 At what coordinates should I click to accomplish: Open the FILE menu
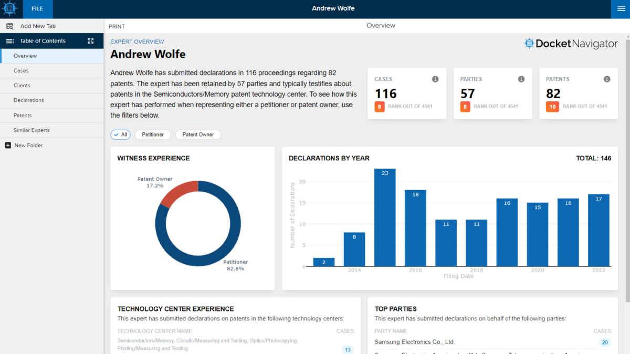pos(37,9)
